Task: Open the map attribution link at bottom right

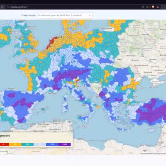Action: 153,154
